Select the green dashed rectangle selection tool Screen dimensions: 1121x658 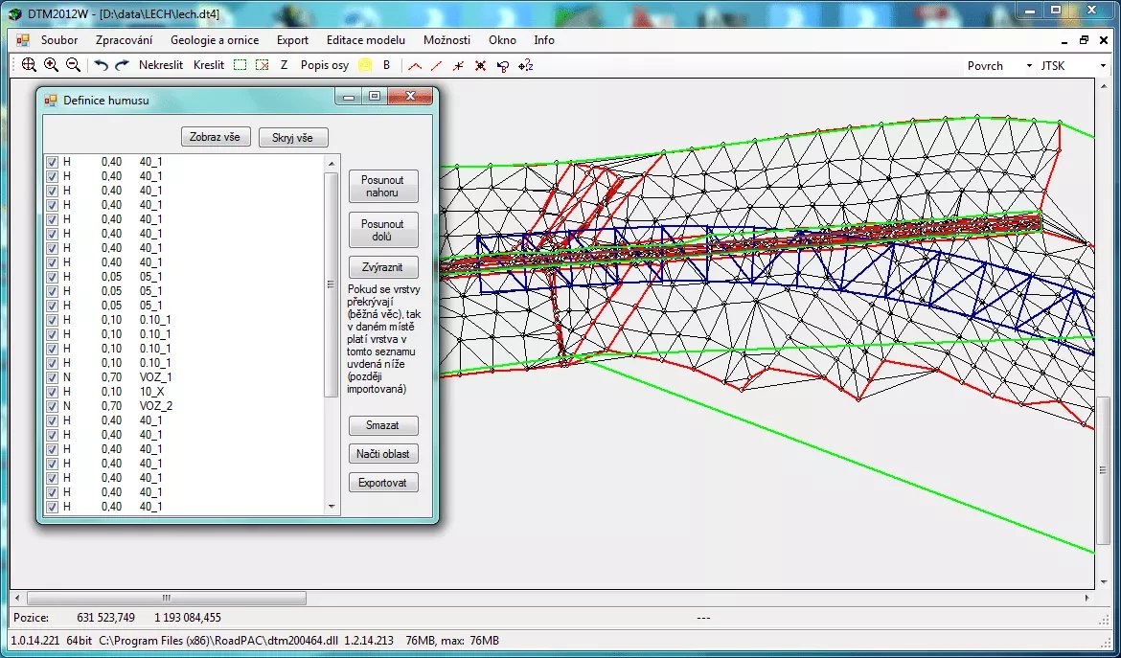pyautogui.click(x=240, y=65)
